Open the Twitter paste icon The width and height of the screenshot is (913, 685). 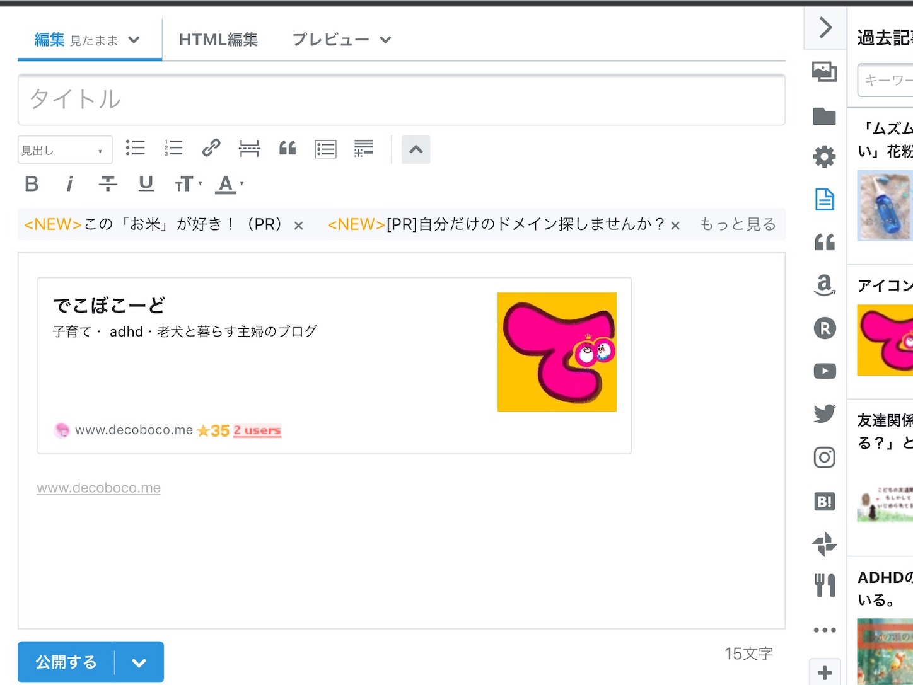coord(824,413)
